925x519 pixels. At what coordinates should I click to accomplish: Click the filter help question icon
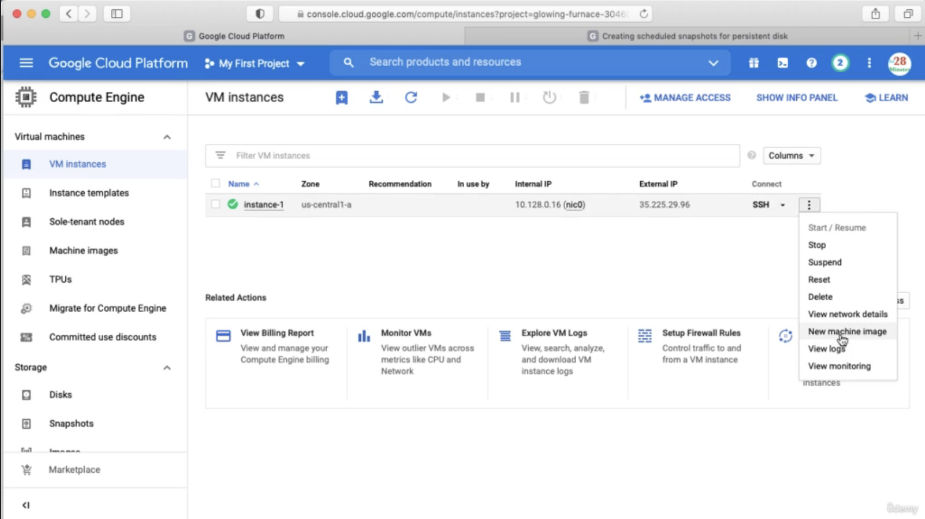(752, 155)
